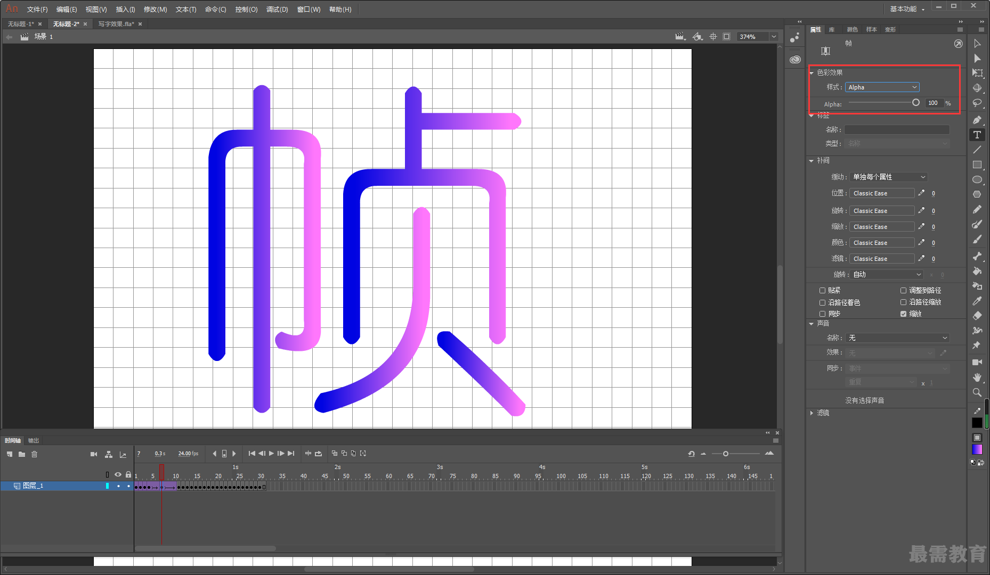Select the 3D Rotation tool

click(977, 88)
